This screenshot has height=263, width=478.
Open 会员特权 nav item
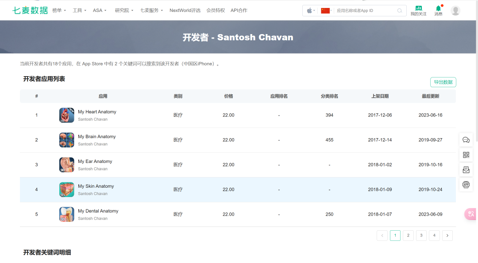point(216,10)
